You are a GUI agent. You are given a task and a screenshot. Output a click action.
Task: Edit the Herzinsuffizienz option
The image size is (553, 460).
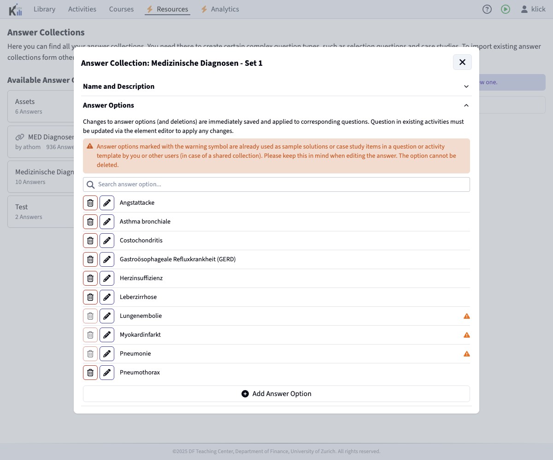point(107,278)
